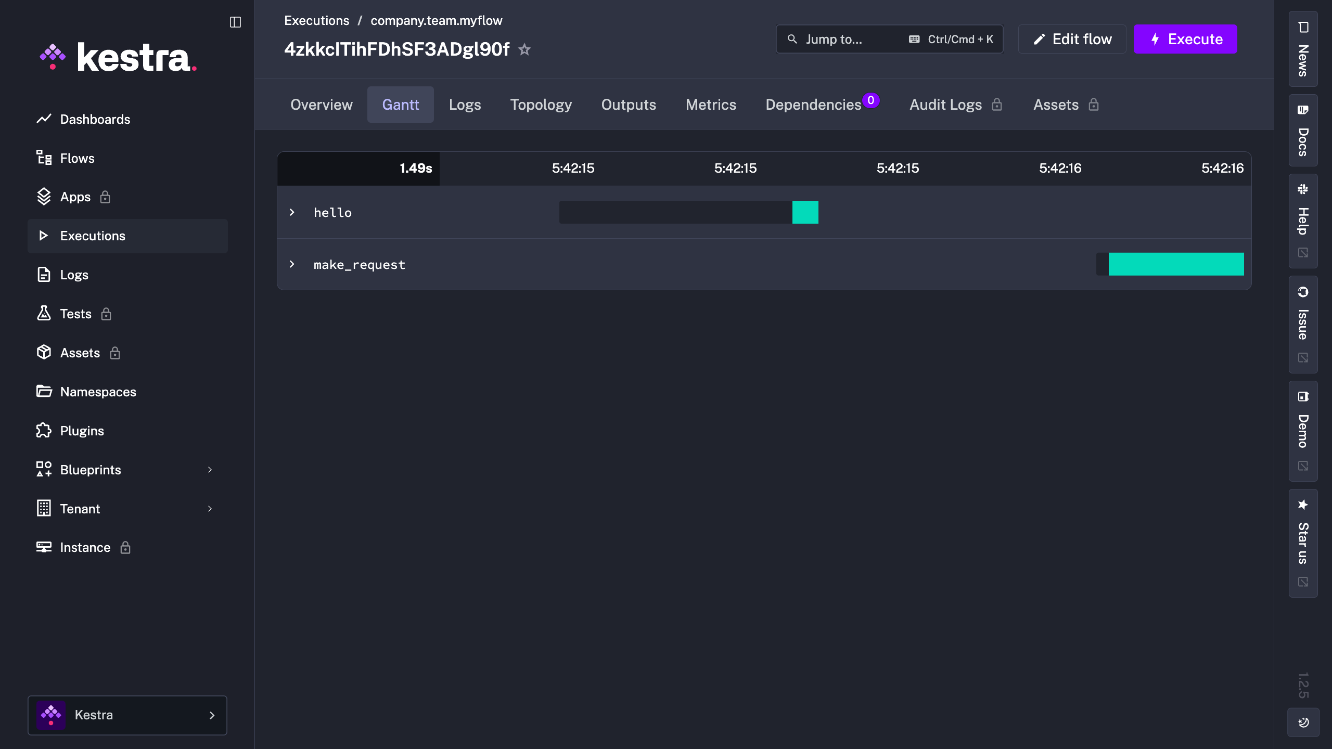The height and width of the screenshot is (749, 1332).
Task: Toggle theme switch icon at bottom right
Action: point(1303,722)
